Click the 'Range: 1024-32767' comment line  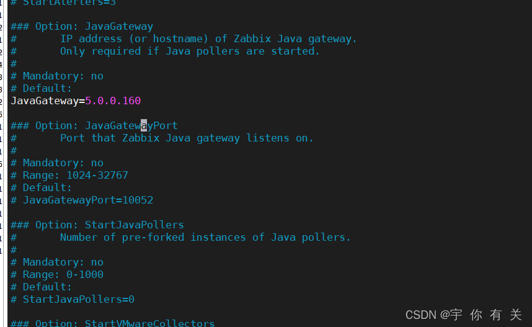[x=69, y=175]
